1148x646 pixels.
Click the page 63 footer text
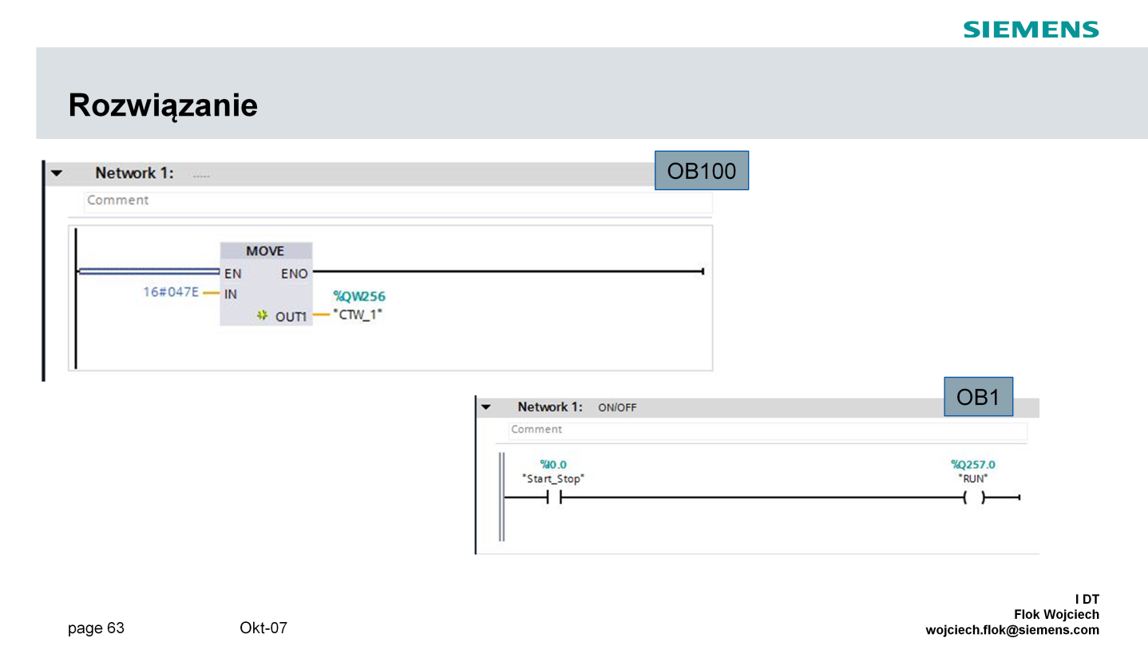tap(96, 628)
